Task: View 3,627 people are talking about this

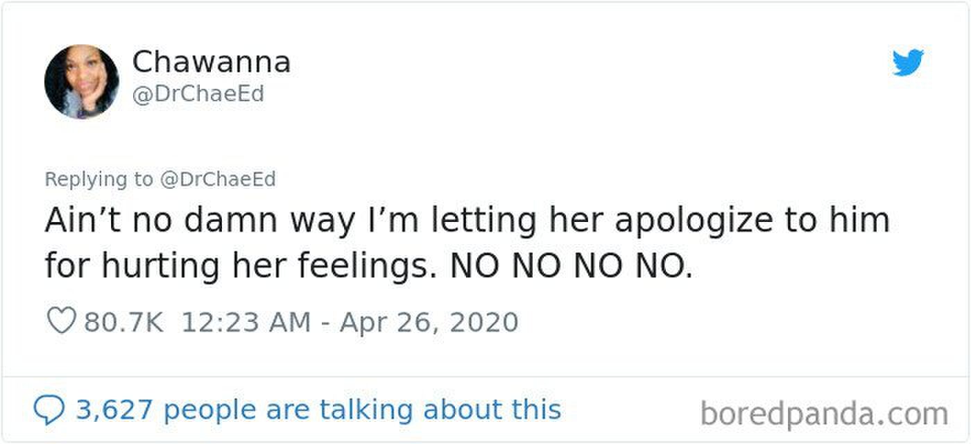Action: click(x=318, y=409)
